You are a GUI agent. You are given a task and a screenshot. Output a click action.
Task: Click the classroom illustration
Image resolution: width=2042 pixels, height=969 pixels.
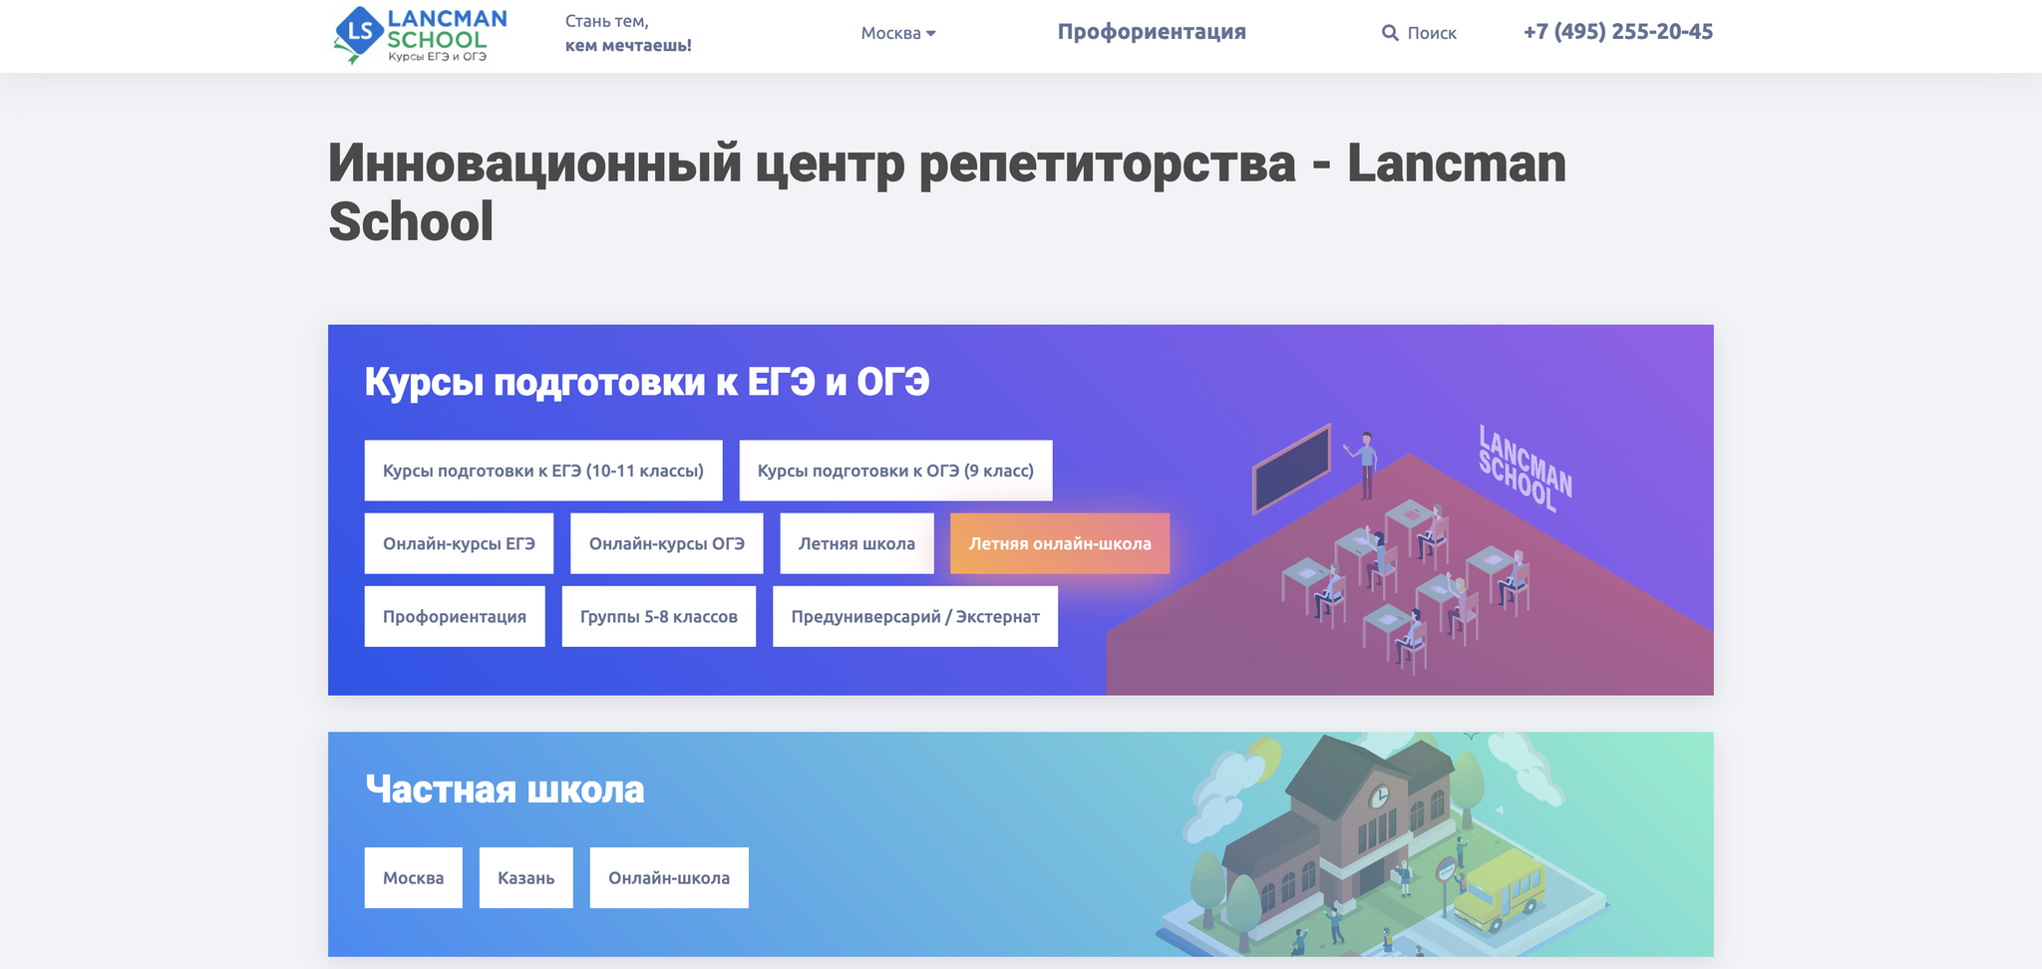(1410, 558)
